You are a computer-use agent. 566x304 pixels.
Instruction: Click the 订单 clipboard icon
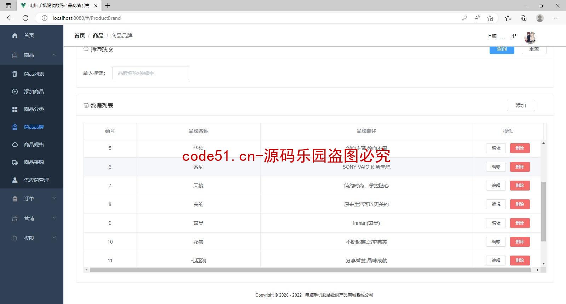point(15,199)
